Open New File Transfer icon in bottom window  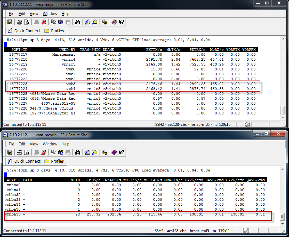95,153
